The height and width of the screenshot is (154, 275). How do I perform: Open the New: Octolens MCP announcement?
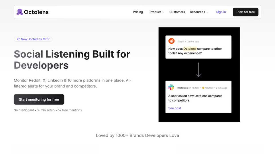pyautogui.click(x=33, y=39)
